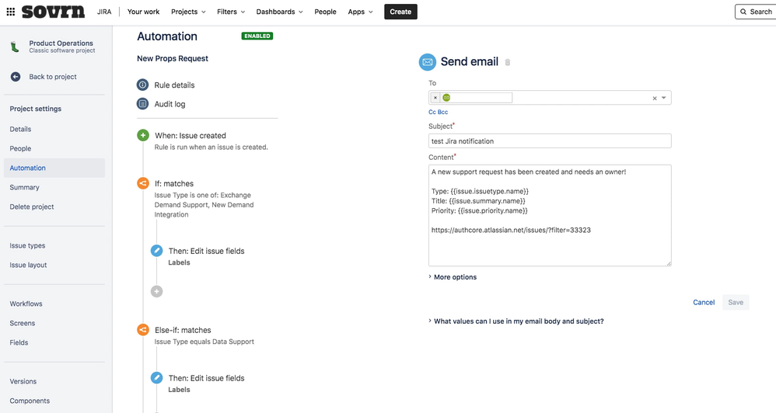Open Versions settings
776x413 pixels.
(23, 381)
